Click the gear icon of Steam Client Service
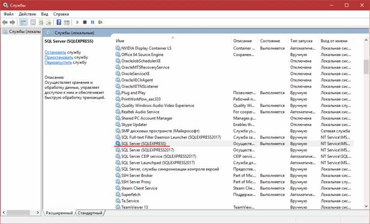370x224 pixels. click(x=118, y=188)
